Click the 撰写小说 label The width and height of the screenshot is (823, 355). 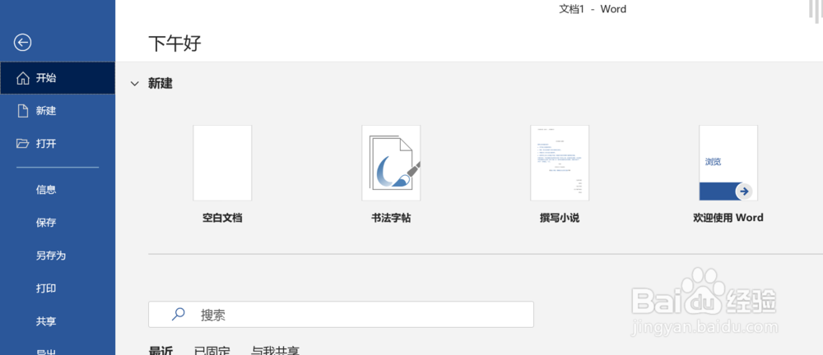click(x=560, y=218)
